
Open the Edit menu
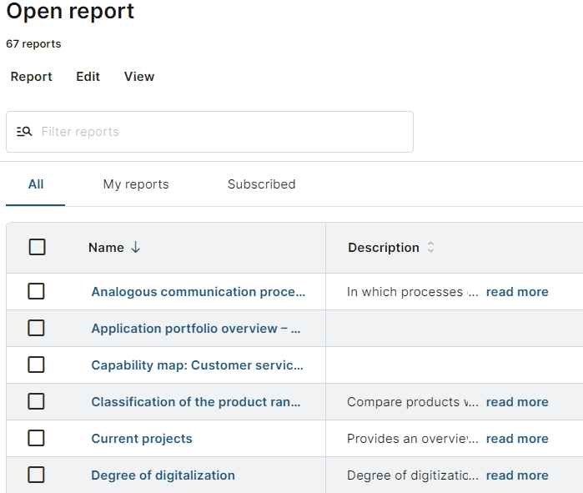(x=88, y=77)
